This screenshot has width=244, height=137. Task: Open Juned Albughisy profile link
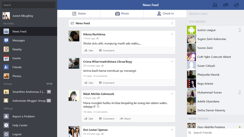tap(23, 16)
